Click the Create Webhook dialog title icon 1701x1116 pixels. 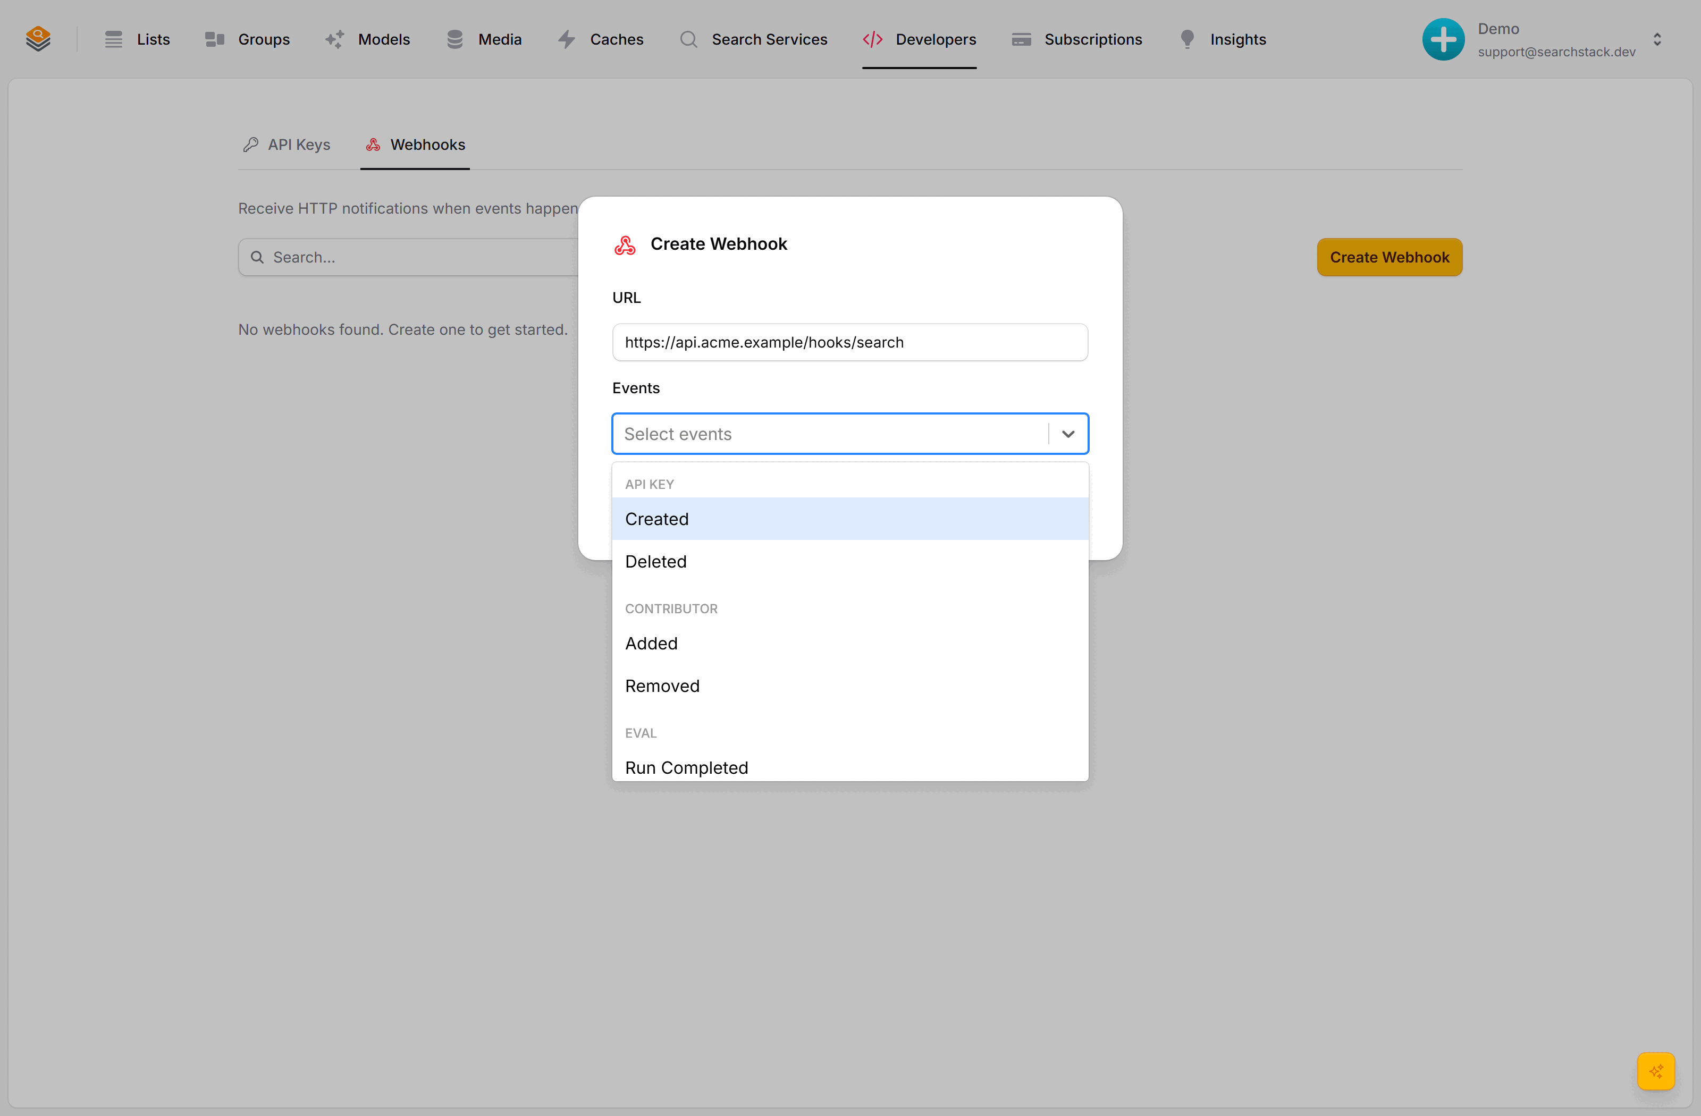(625, 244)
